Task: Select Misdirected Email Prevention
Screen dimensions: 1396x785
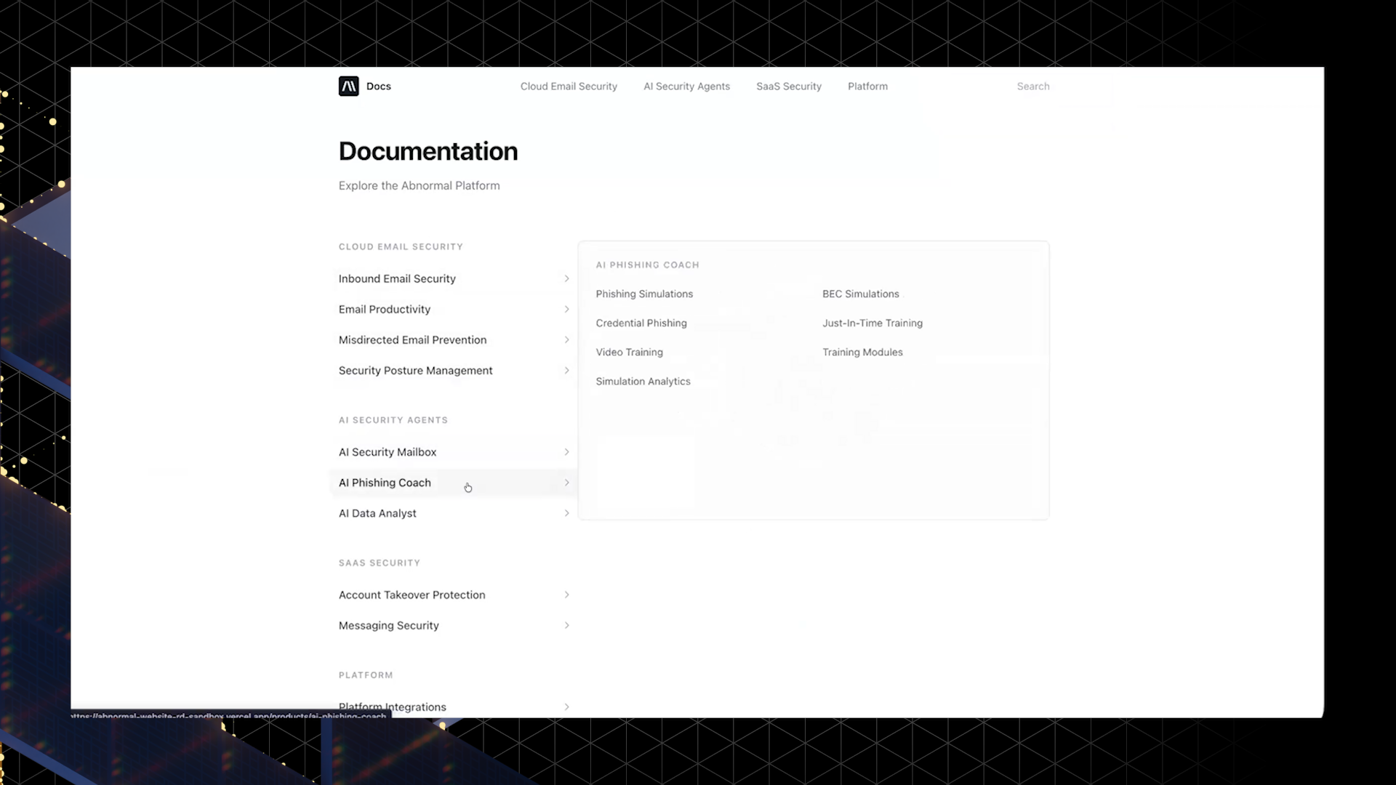Action: (x=412, y=340)
